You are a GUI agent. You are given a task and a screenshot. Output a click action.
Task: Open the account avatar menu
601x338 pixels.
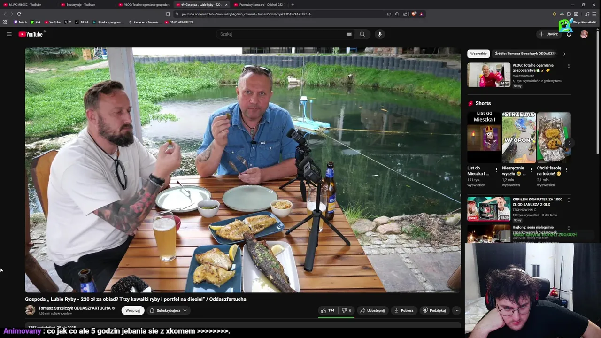coord(584,34)
